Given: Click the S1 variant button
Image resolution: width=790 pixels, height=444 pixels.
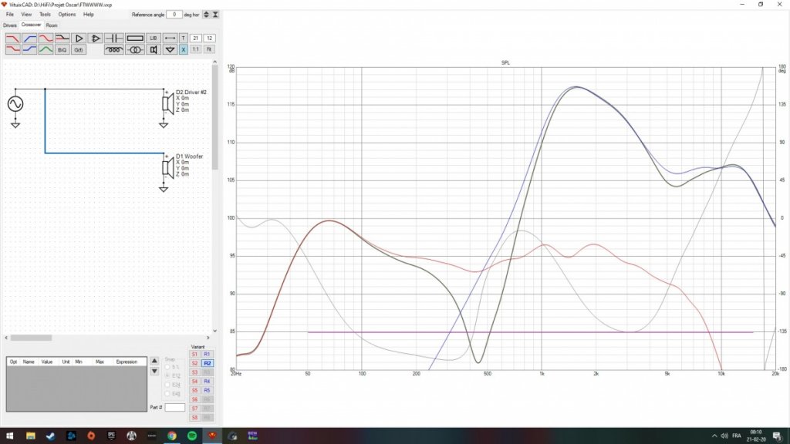Looking at the screenshot, I should click(194, 354).
